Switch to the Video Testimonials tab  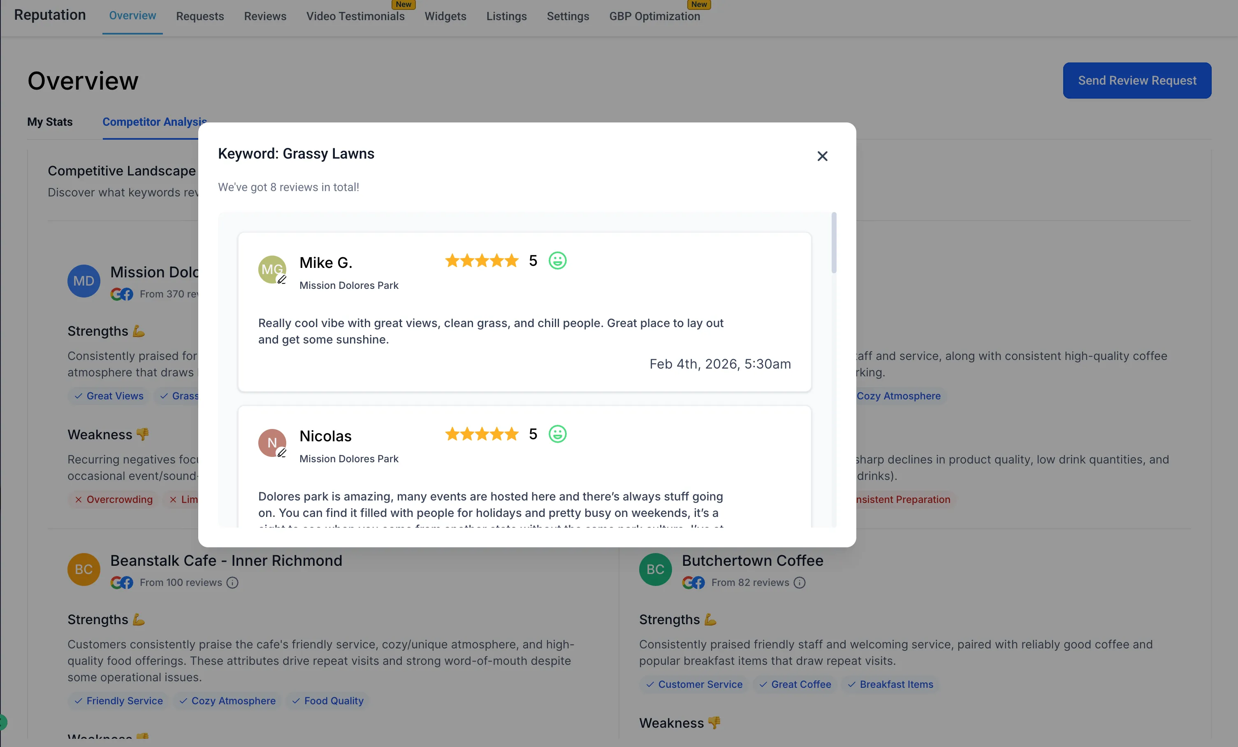tap(355, 16)
